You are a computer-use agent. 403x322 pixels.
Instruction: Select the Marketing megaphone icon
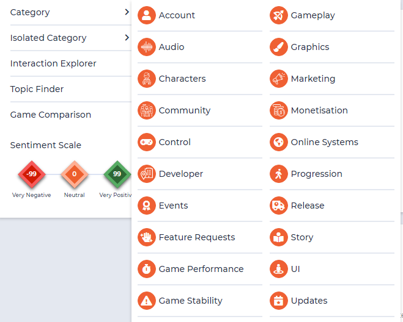[x=279, y=79]
